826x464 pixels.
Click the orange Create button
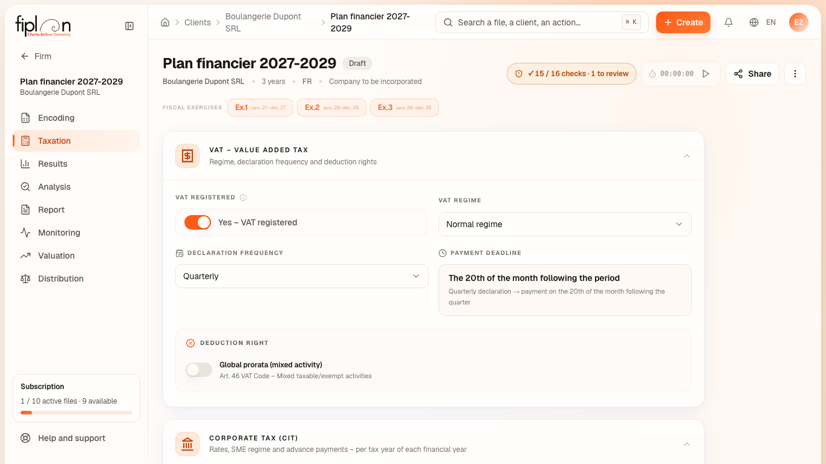(683, 22)
